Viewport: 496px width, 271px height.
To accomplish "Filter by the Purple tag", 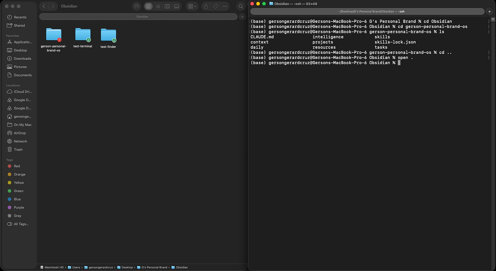I will [16, 207].
